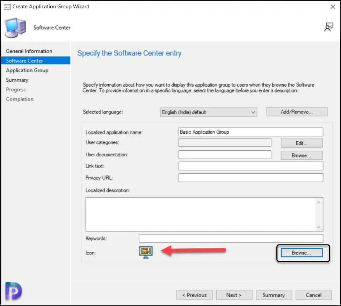Focus the Link text field
The width and height of the screenshot is (341, 306).
(251, 166)
